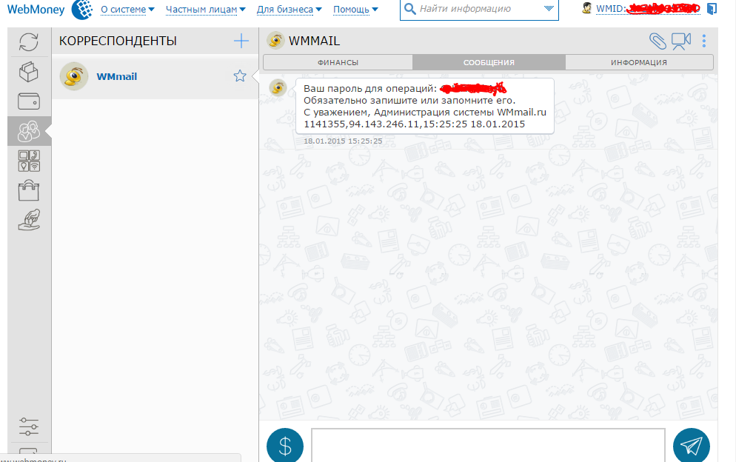
Task: Mark WMmail as favorite with star
Action: (240, 76)
